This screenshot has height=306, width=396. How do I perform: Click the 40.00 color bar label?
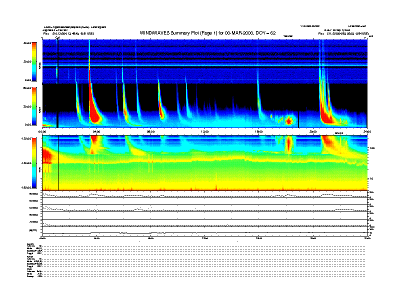tap(27, 43)
